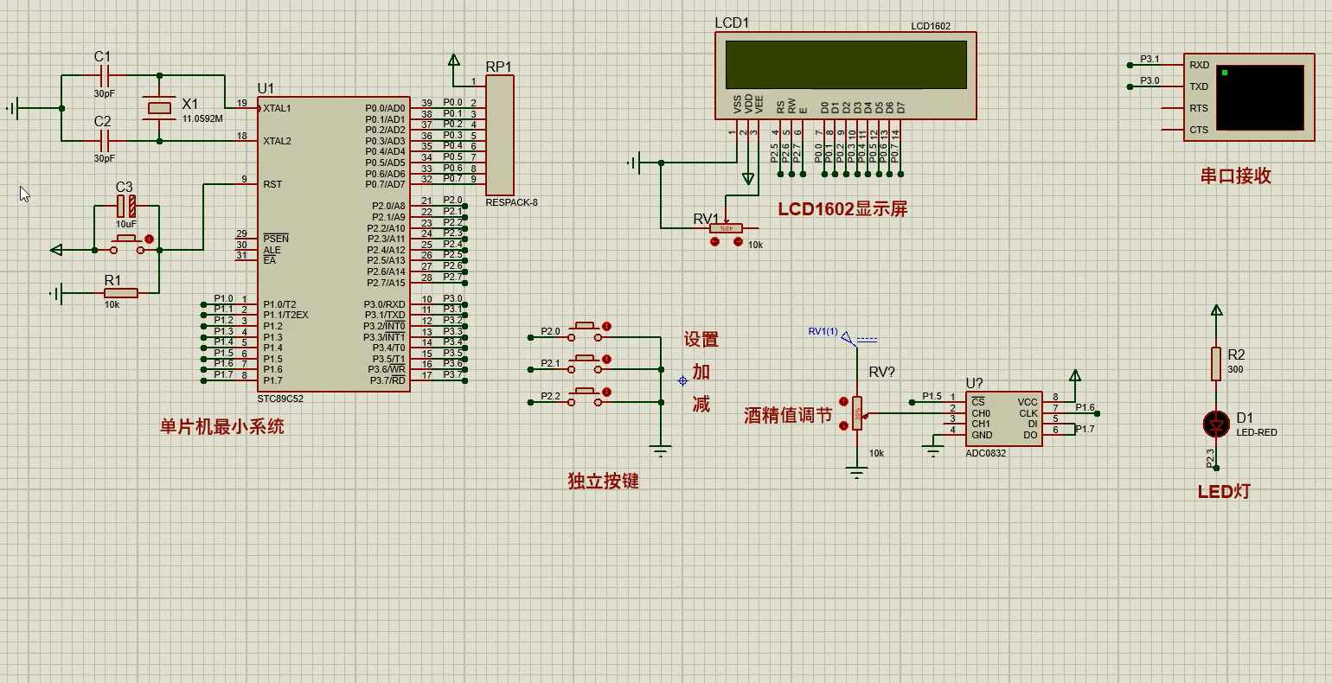Viewport: 1332px width, 683px height.
Task: Select the 单片机最小系统 text label
Action: point(221,427)
